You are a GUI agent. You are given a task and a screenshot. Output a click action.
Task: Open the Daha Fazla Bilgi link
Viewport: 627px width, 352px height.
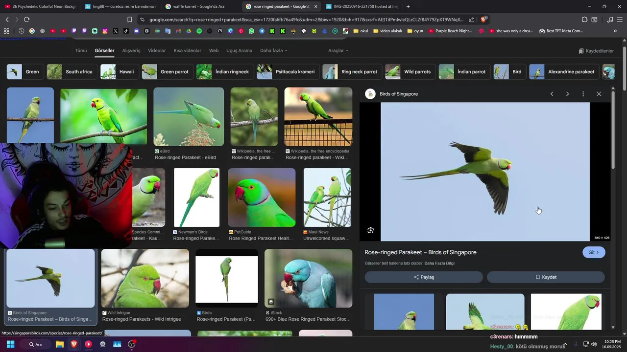439,264
